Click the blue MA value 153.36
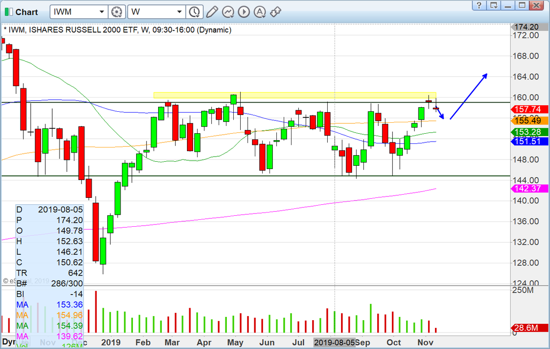 (x=69, y=305)
